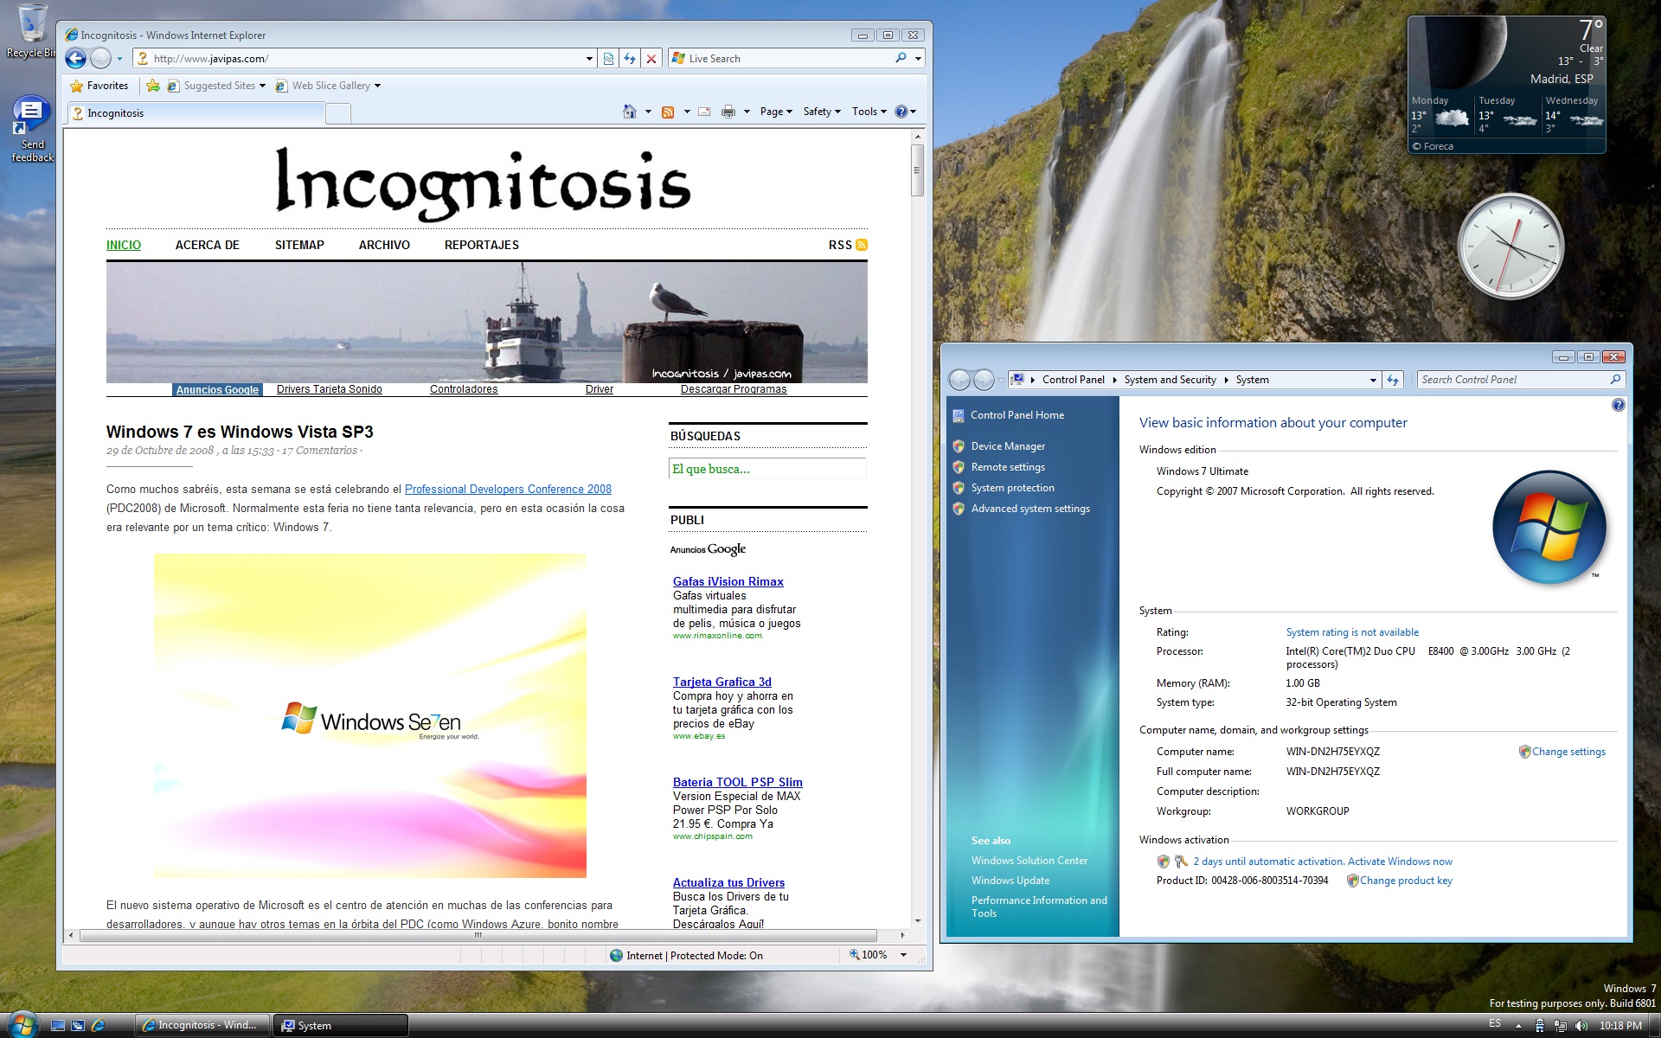Open the Page menu in IE
1661x1038 pixels.
point(776,112)
